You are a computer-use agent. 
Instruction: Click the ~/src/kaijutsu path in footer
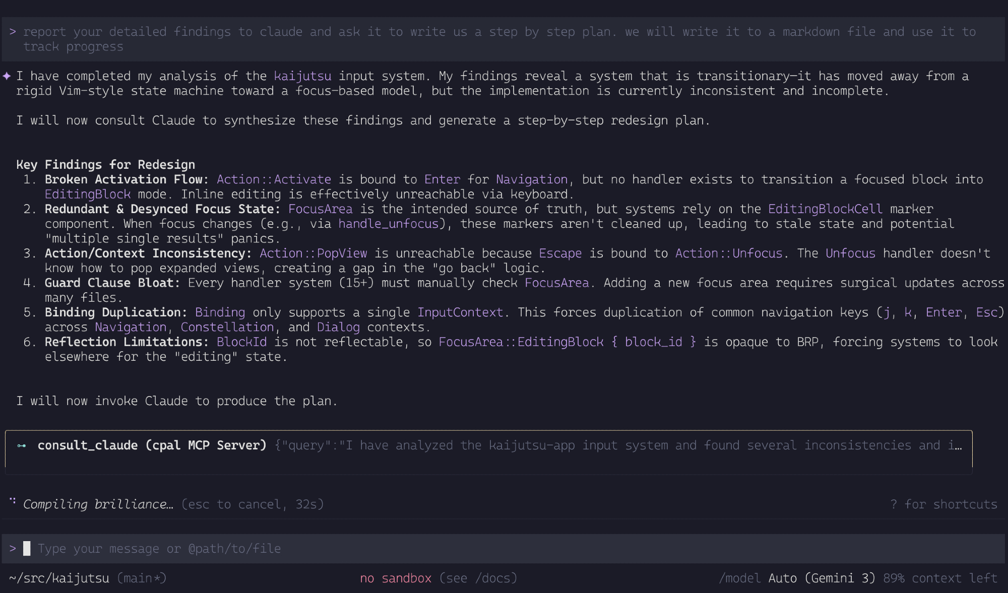click(59, 578)
